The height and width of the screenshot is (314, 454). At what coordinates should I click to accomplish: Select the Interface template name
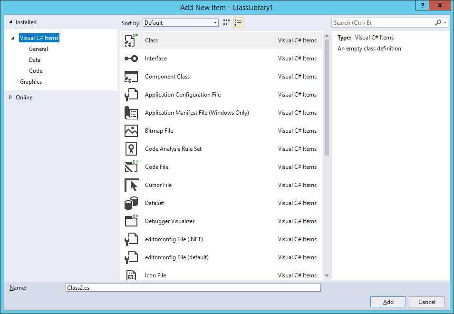click(156, 59)
